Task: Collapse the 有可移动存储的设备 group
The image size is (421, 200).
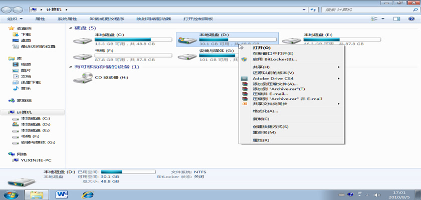Action: click(x=71, y=66)
